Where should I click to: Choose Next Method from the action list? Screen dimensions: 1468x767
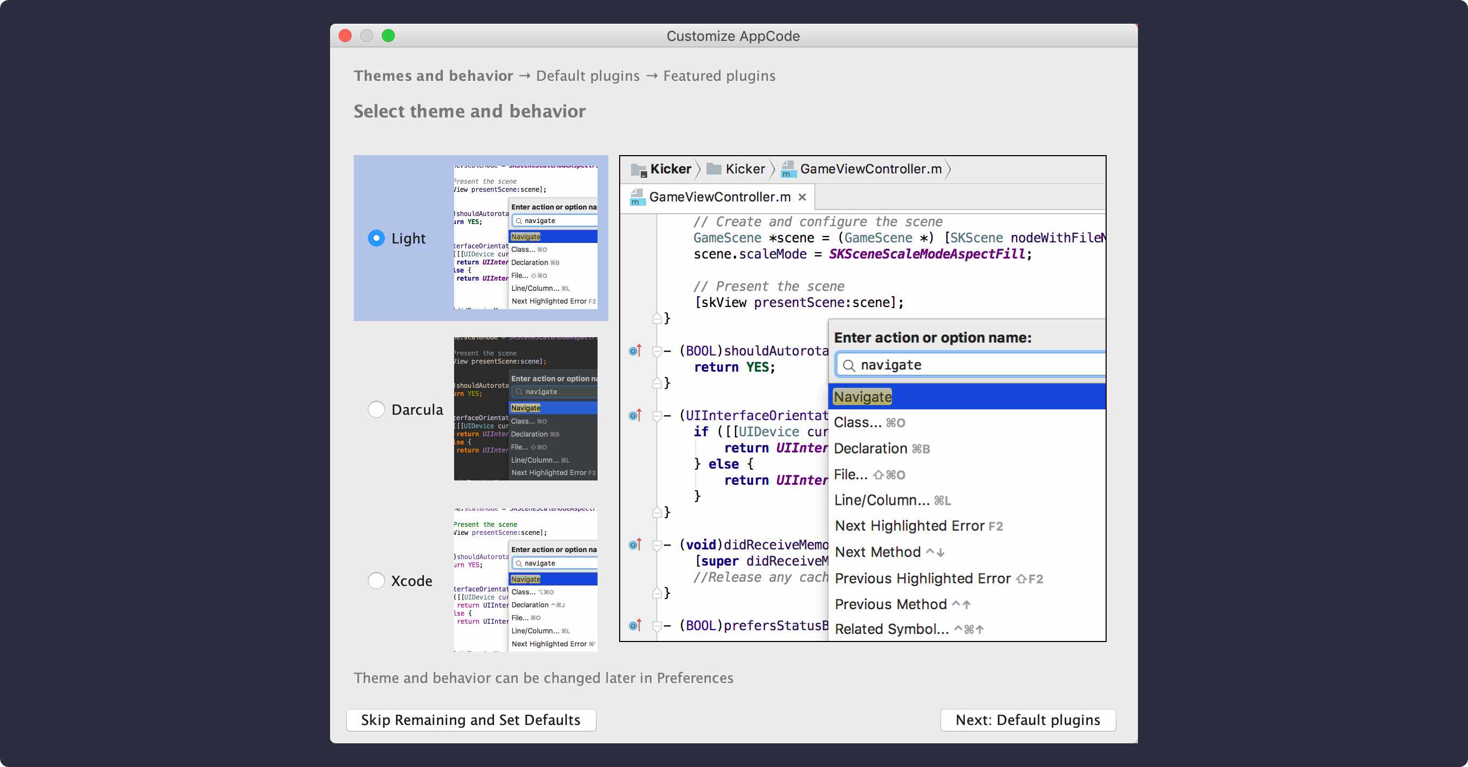(x=967, y=552)
